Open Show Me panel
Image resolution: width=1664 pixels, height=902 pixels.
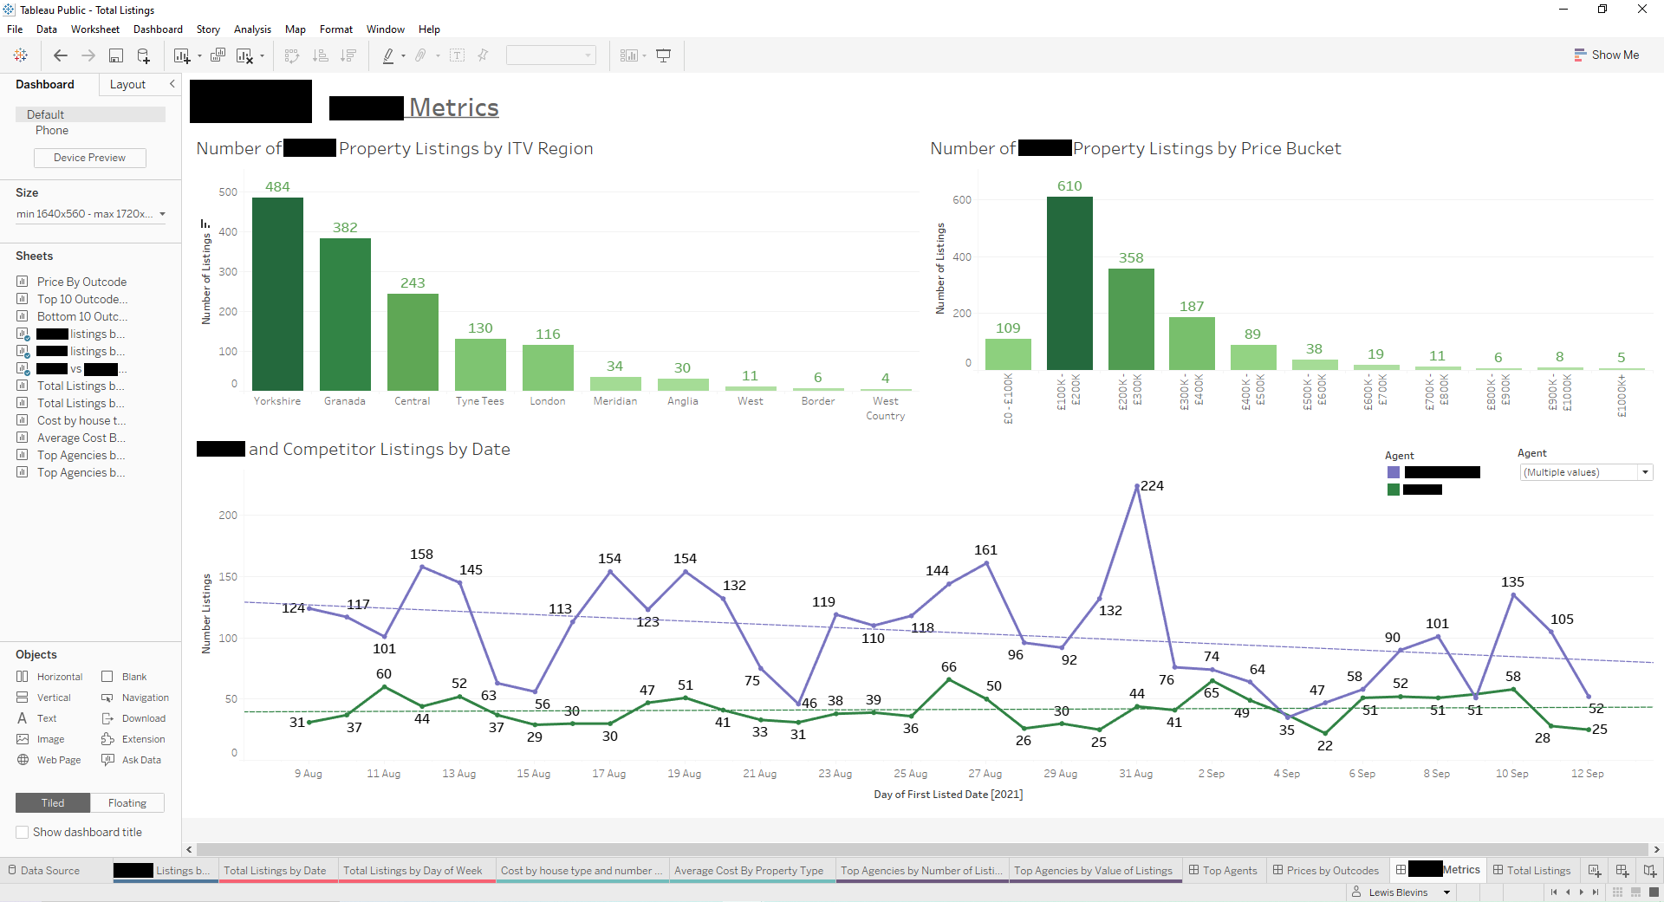pos(1607,55)
